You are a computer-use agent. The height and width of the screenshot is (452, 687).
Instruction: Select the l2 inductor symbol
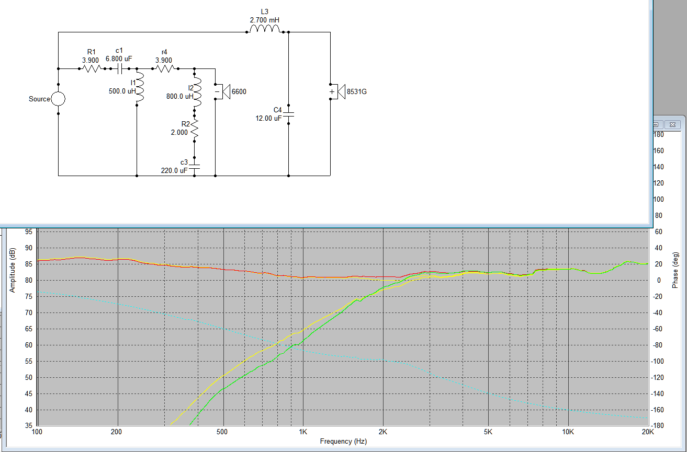[x=198, y=93]
